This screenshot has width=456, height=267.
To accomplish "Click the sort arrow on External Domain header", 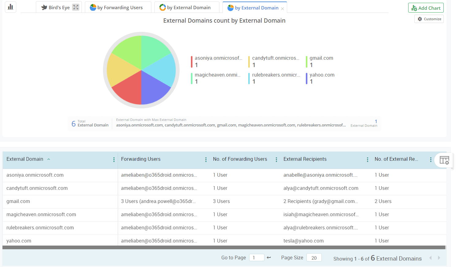I will pyautogui.click(x=48, y=159).
